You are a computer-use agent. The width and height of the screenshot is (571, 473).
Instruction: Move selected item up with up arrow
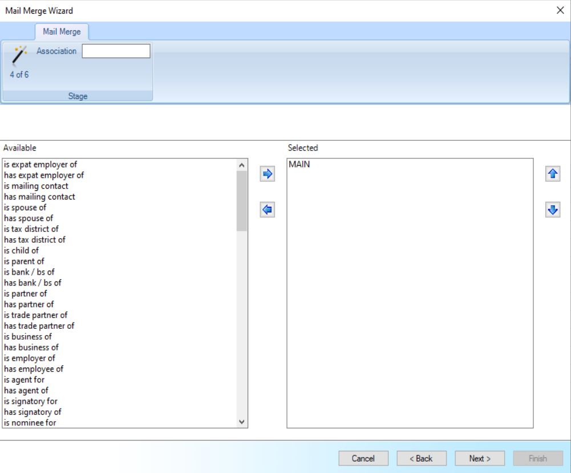553,174
